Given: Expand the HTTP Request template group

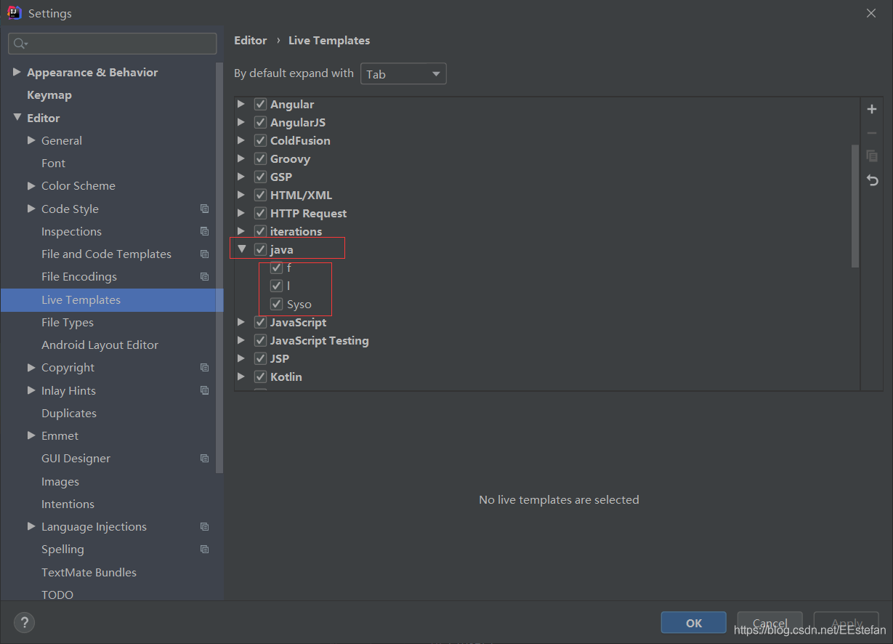Looking at the screenshot, I should coord(241,213).
